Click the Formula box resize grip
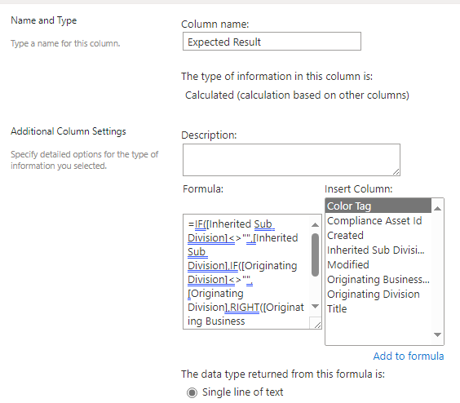This screenshot has height=403, width=460. (x=316, y=325)
